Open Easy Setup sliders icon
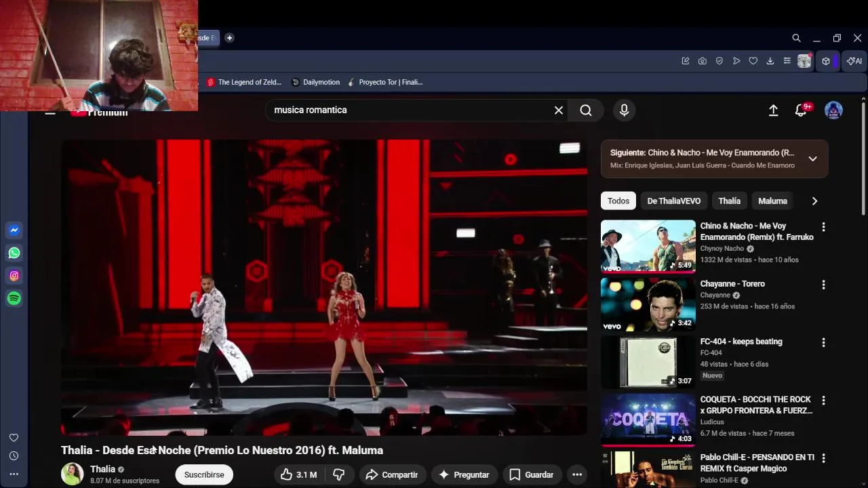This screenshot has height=488, width=868. coord(787,61)
